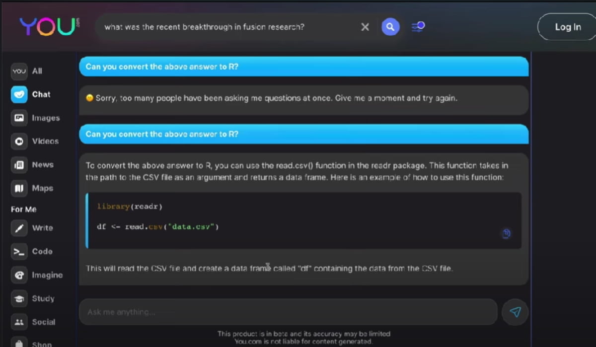Clear the search query with X
596x347 pixels.
coord(365,27)
